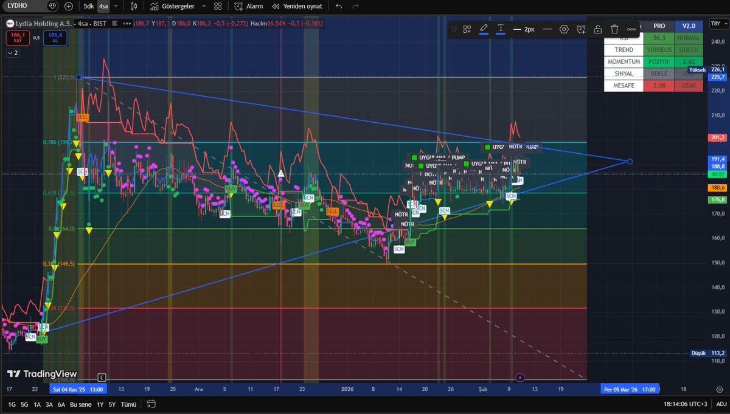Click the diamond badge next to LYDHO
This screenshot has height=414, width=730.
click(x=53, y=6)
